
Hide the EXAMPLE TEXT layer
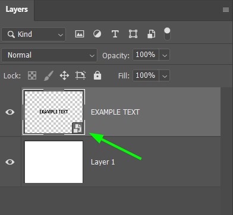pos(10,112)
